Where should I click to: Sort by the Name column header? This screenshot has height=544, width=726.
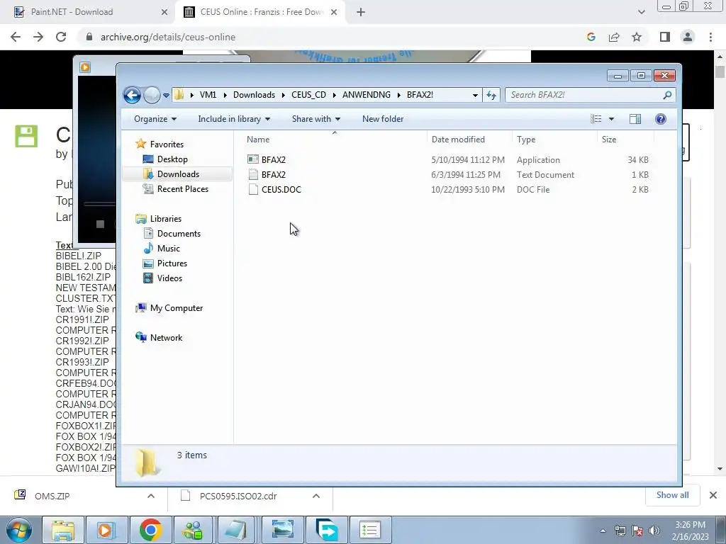(258, 140)
